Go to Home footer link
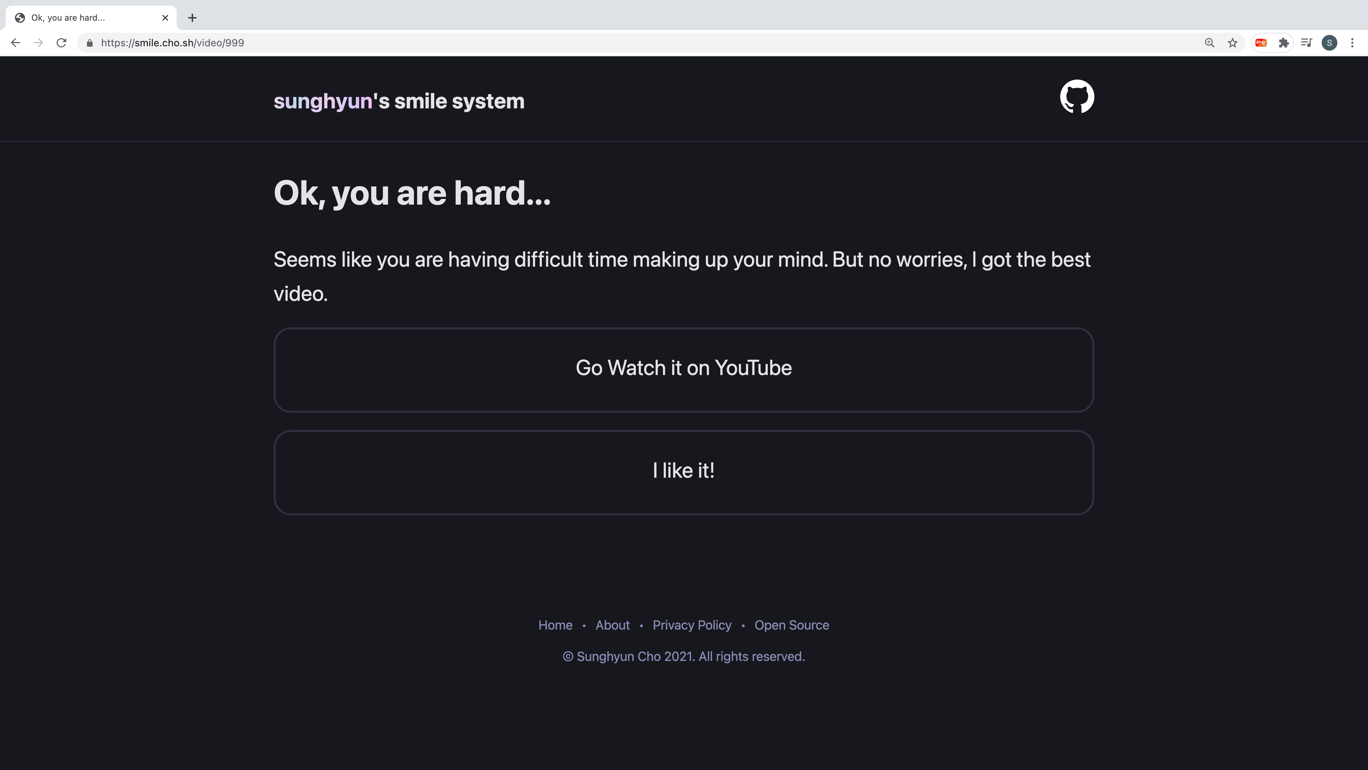Viewport: 1368px width, 770px height. (x=555, y=625)
